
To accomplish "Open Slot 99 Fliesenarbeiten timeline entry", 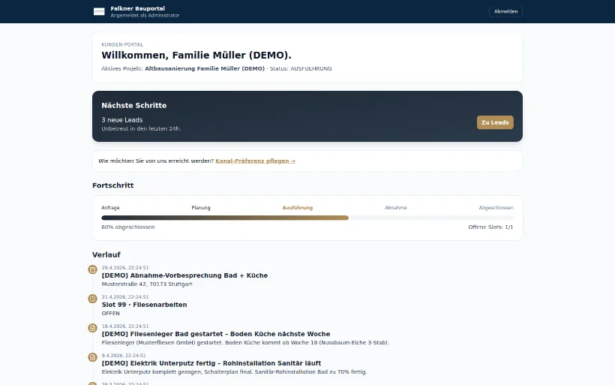I will (x=144, y=305).
